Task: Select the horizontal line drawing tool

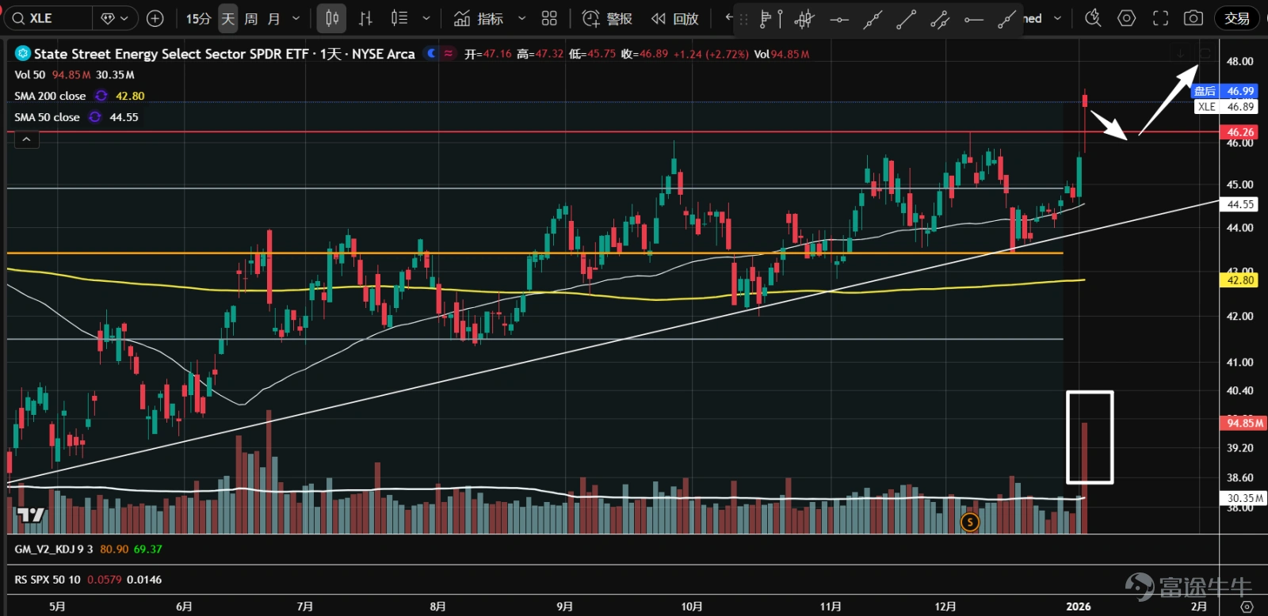Action: tap(838, 19)
